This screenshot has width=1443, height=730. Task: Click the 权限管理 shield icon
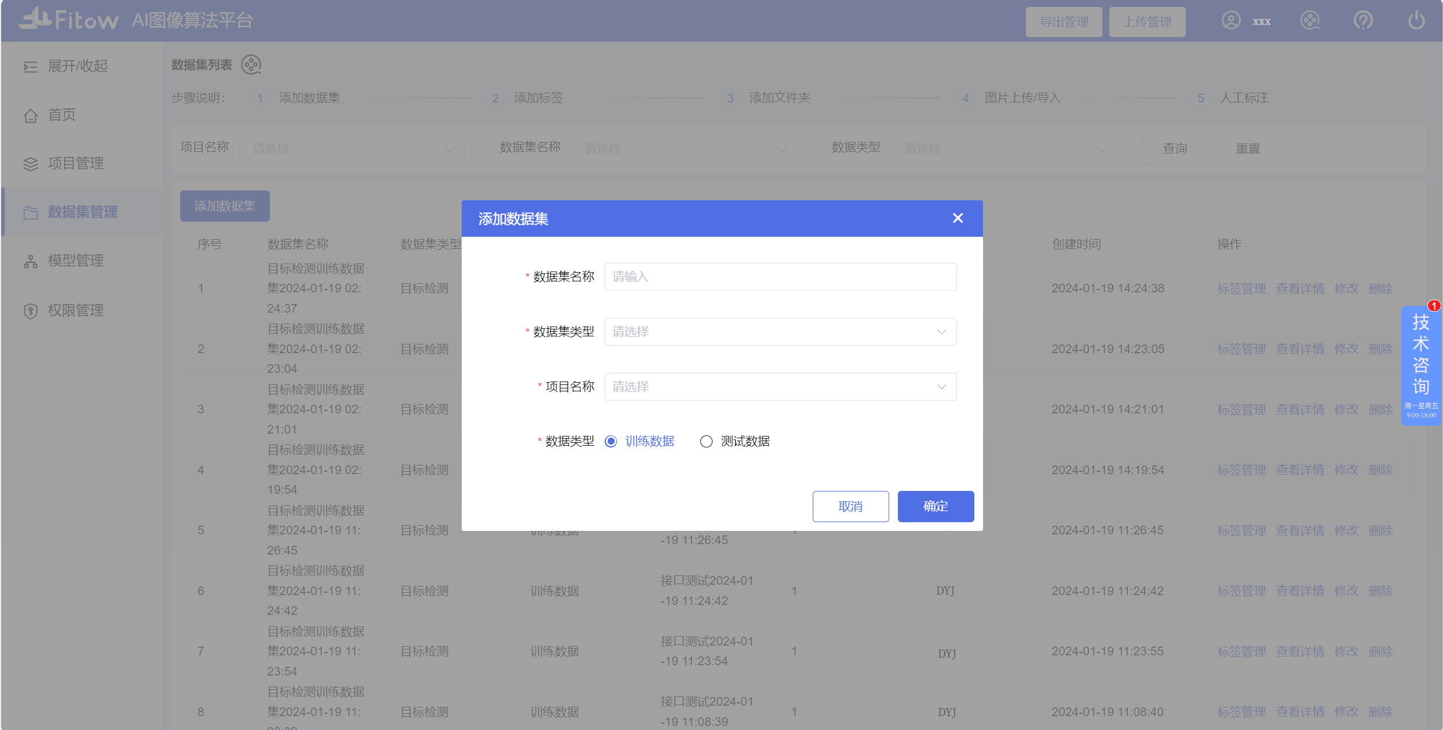(30, 311)
